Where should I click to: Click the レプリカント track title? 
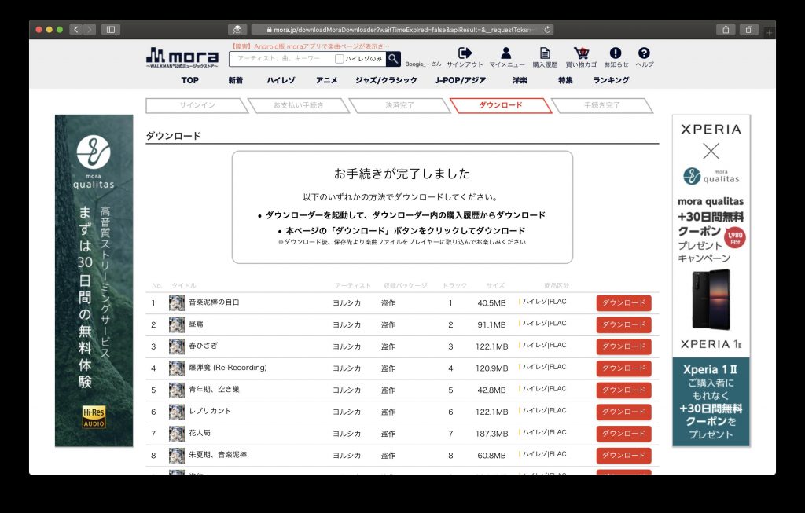click(210, 411)
